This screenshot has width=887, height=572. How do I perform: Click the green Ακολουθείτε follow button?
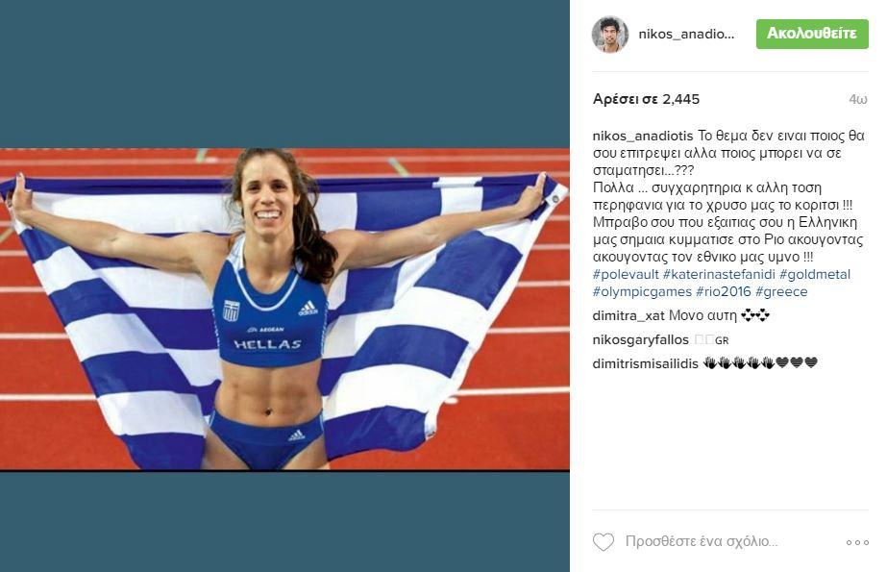tap(812, 34)
